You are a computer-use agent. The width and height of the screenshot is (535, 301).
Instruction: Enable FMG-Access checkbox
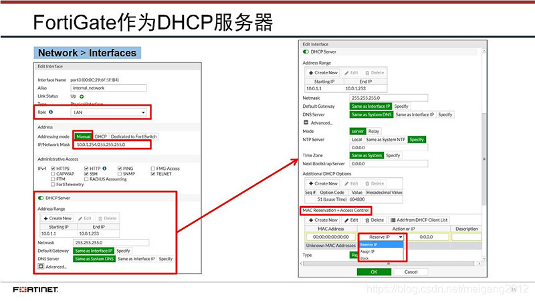click(153, 169)
